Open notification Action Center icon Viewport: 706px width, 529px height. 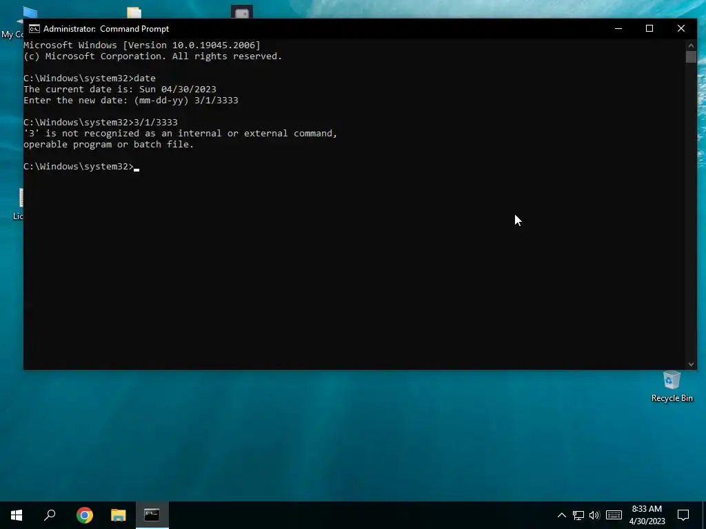point(683,515)
